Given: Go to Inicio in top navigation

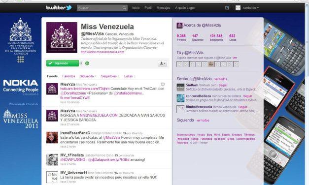Looking at the screenshot, I should click(x=136, y=8).
